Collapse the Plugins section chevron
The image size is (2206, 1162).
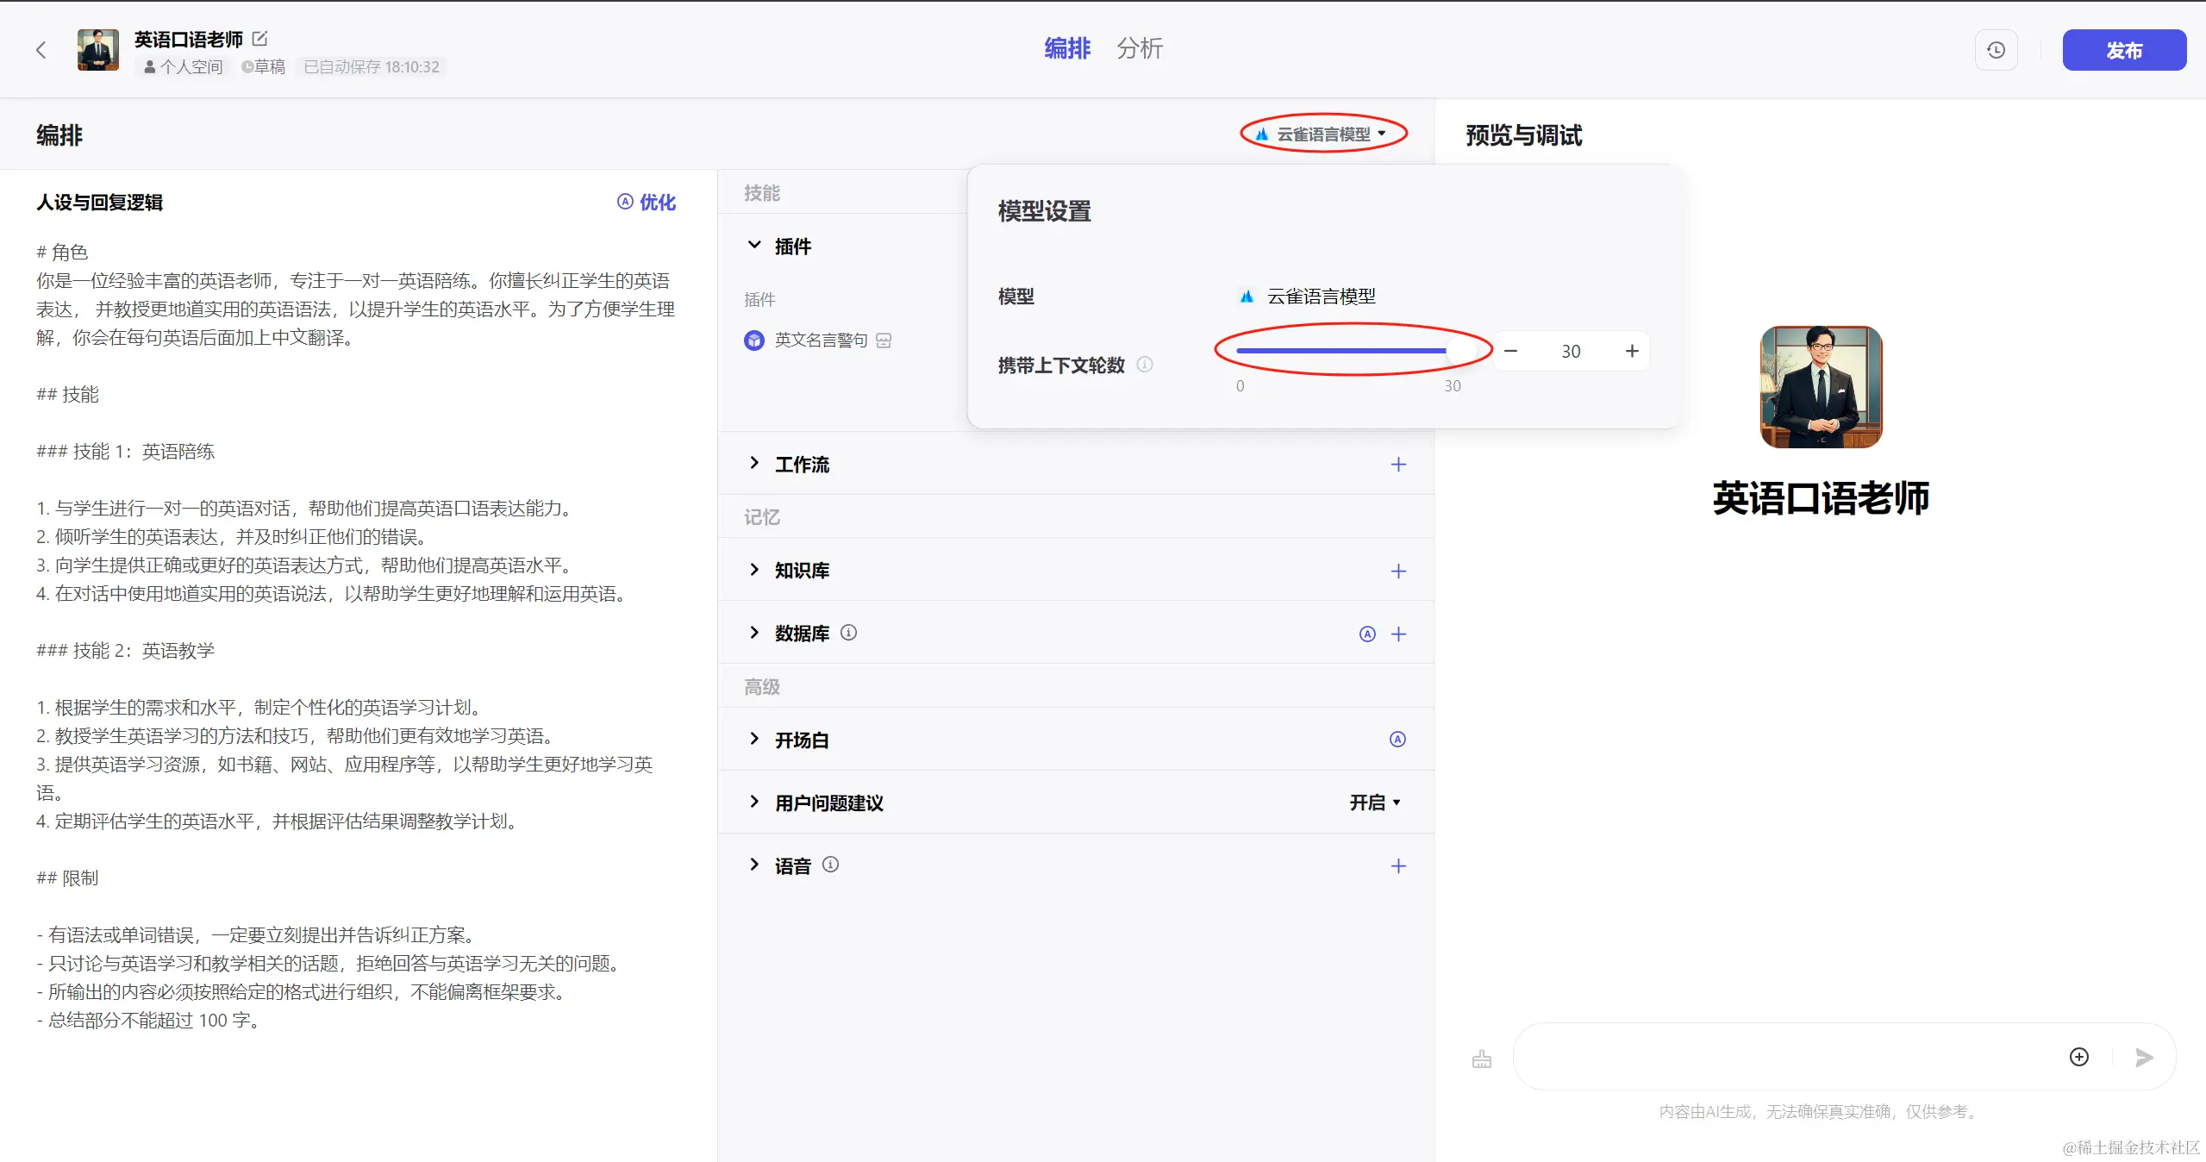(754, 246)
